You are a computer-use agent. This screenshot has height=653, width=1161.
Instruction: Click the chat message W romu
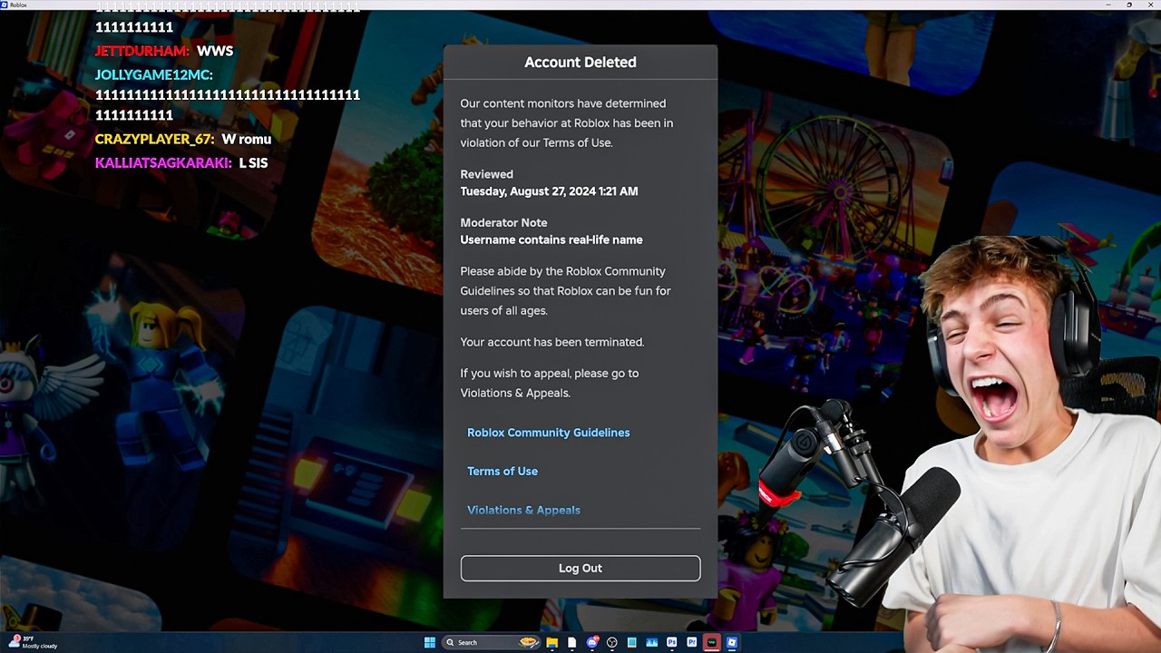(247, 140)
